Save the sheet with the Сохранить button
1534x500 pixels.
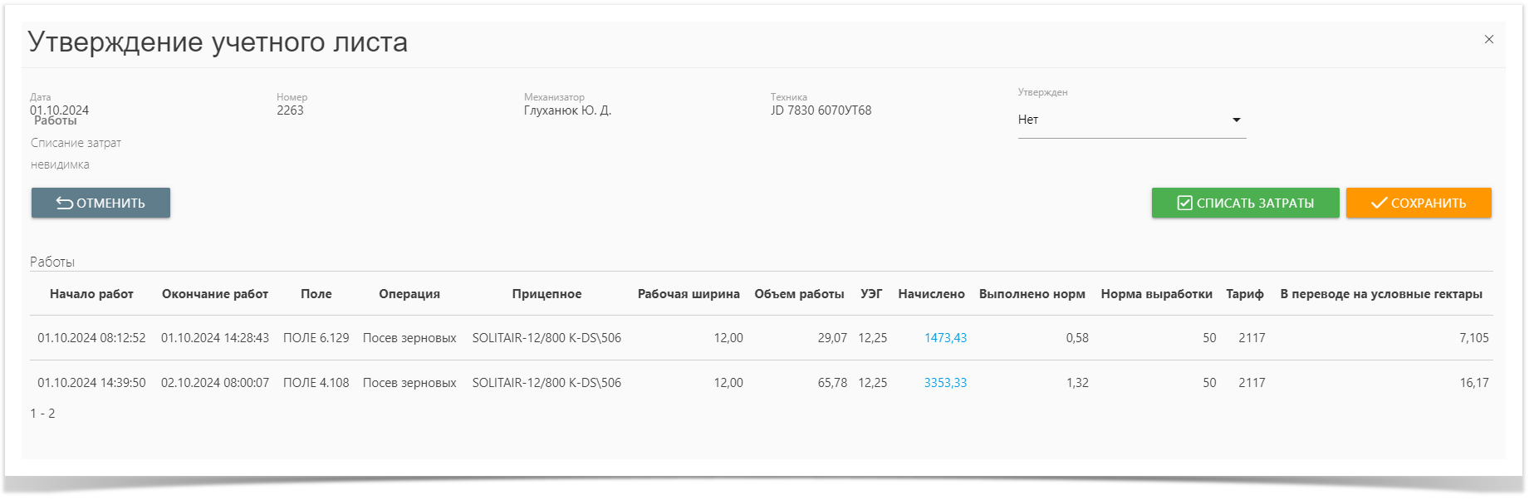(1418, 203)
